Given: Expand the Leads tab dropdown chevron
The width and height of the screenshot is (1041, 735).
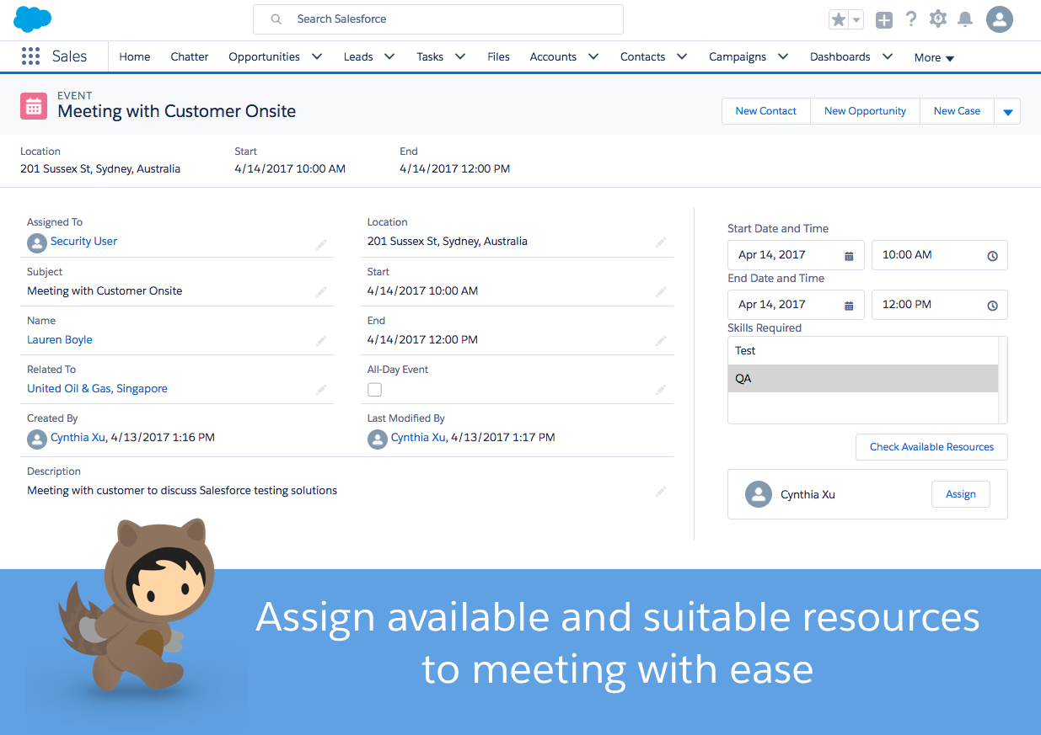Looking at the screenshot, I should coord(389,56).
